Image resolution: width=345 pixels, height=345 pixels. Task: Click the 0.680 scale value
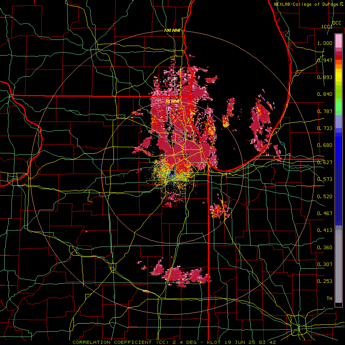[x=325, y=145]
